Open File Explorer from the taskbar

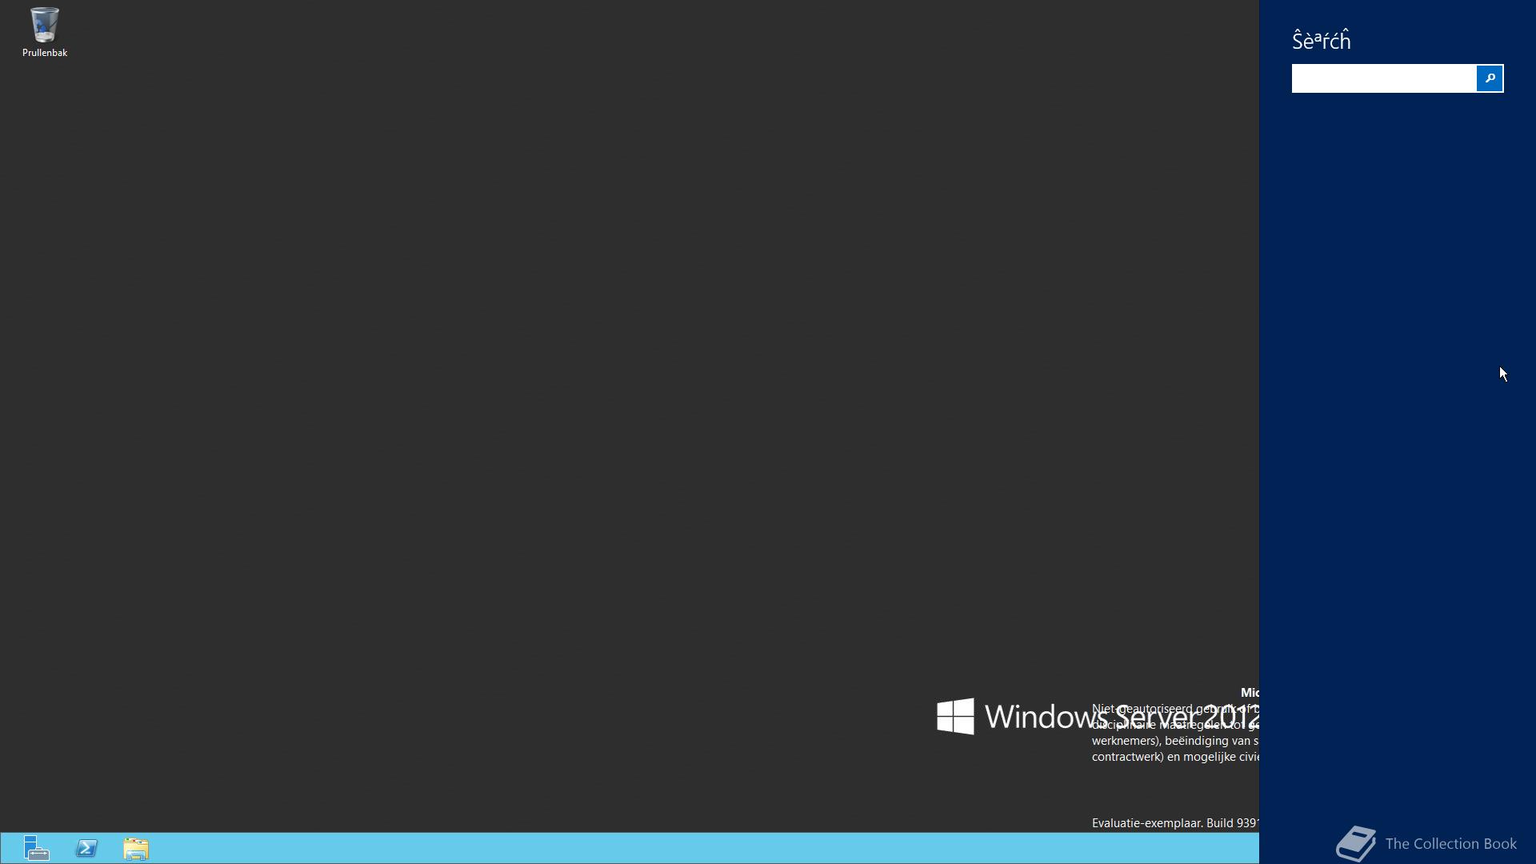136,848
